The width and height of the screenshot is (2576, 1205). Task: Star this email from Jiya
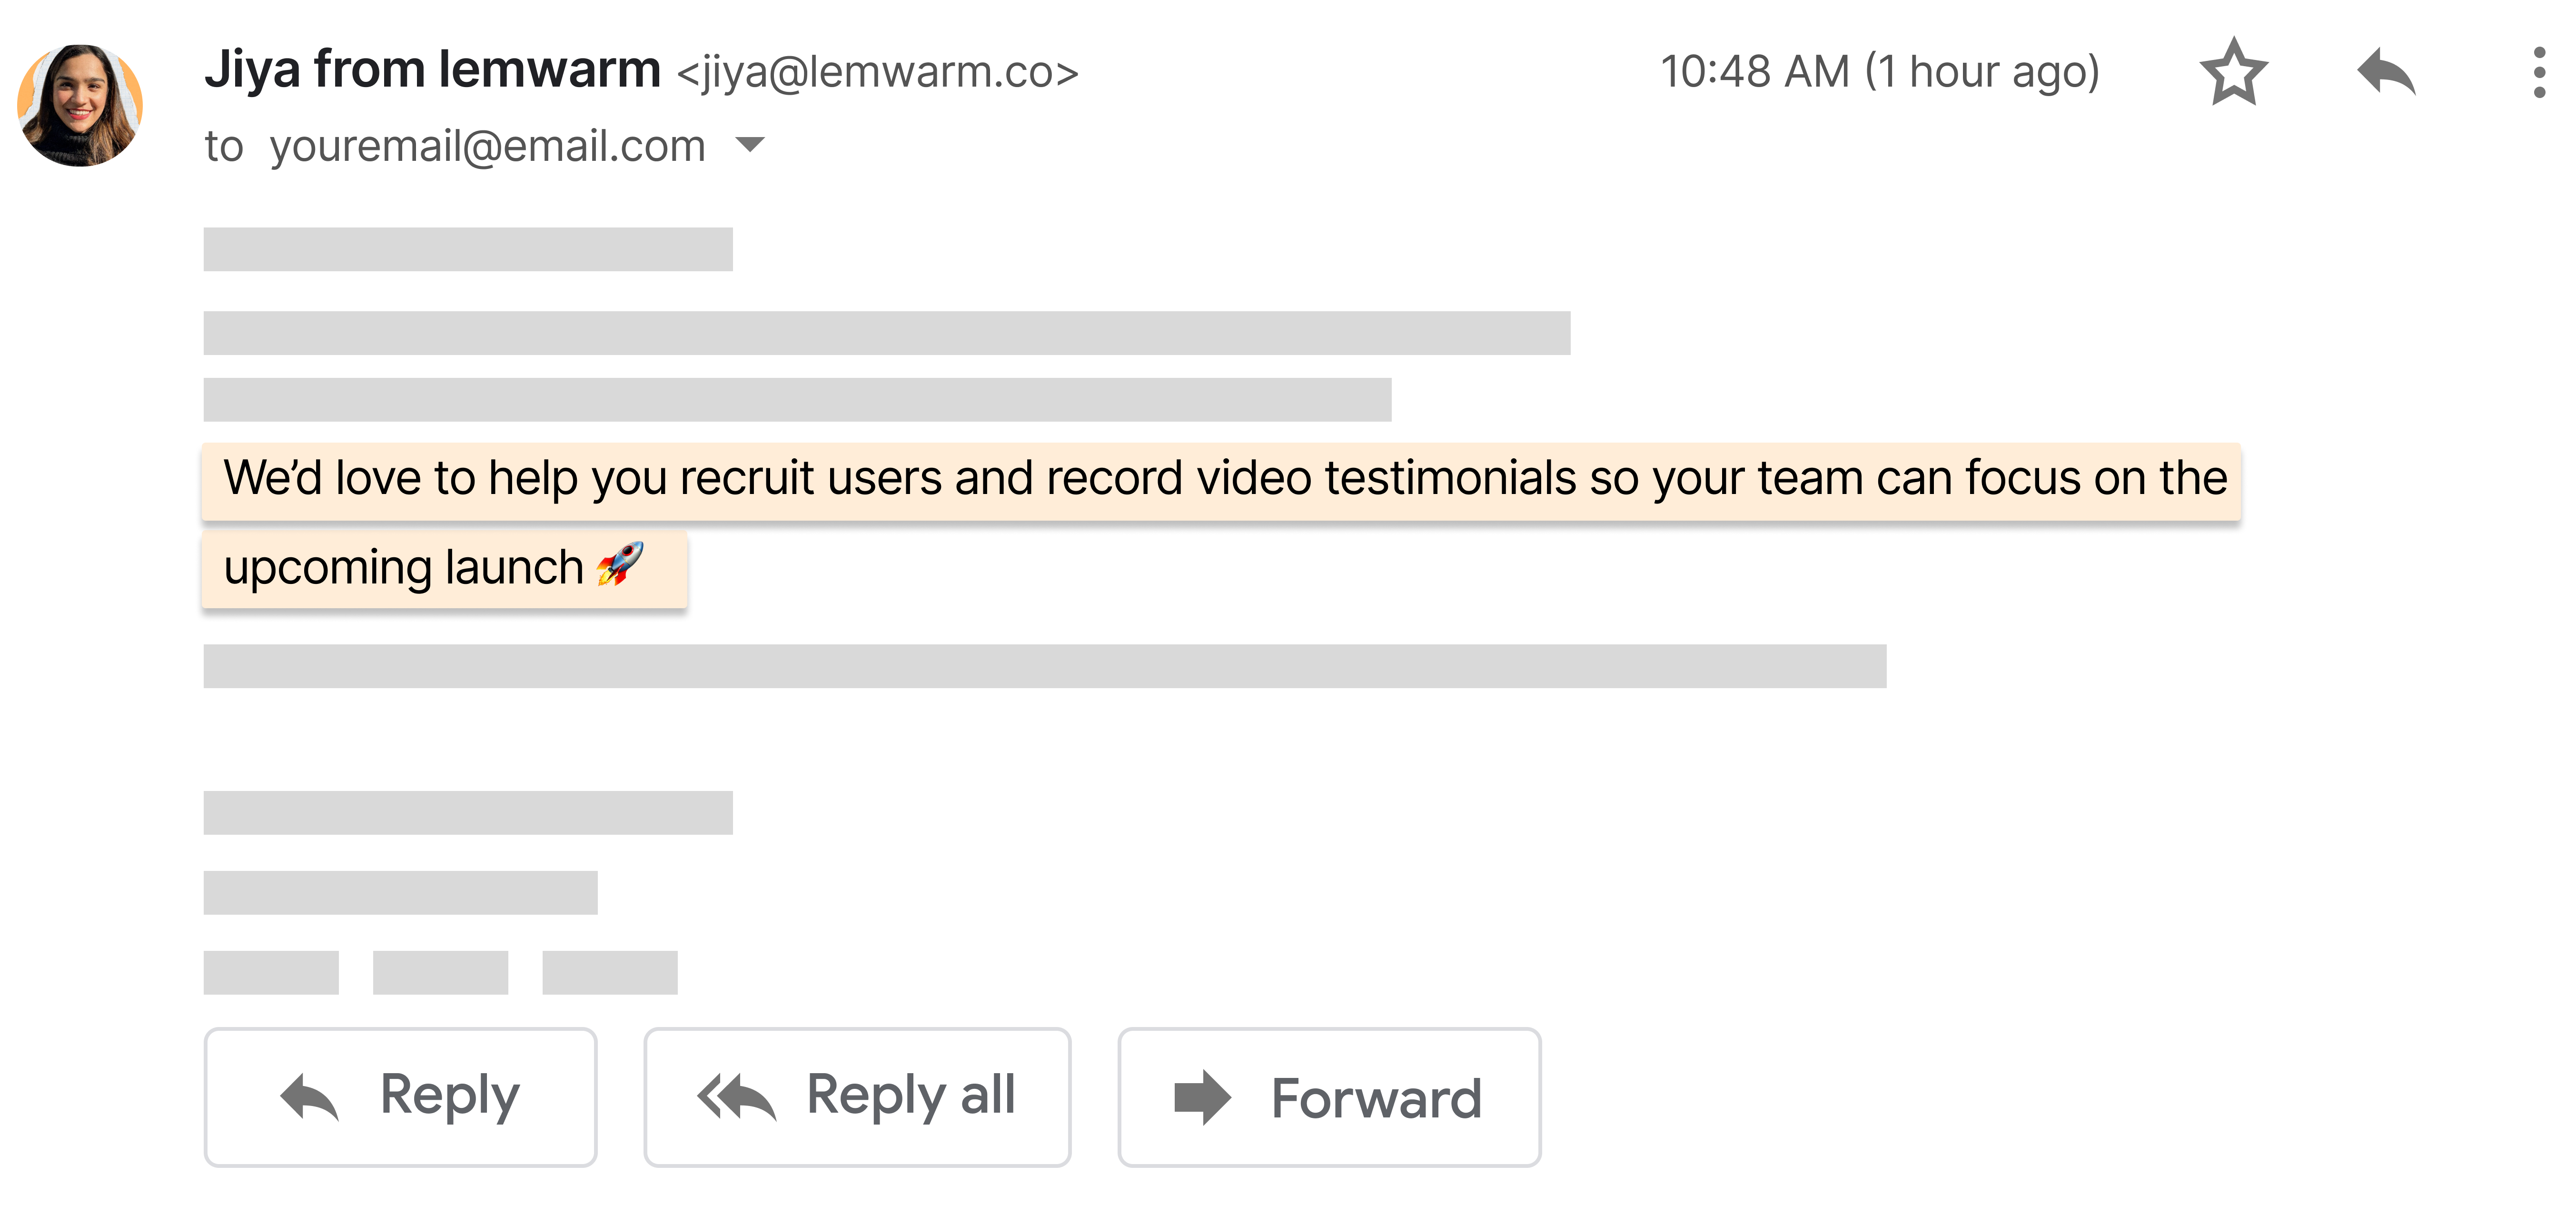(2232, 72)
